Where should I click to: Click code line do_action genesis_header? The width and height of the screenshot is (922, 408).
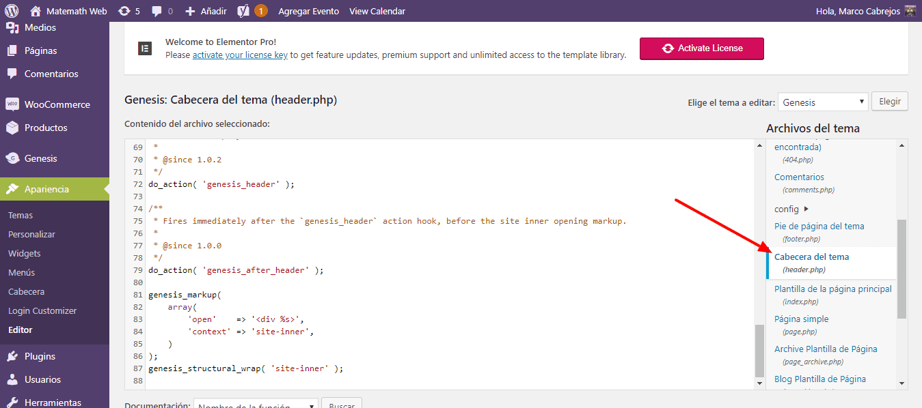pos(221,184)
